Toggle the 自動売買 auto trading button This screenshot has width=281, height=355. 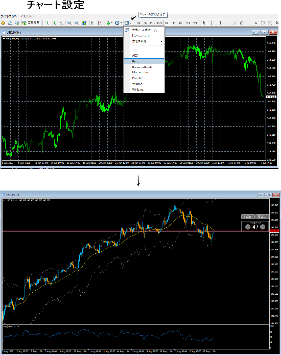point(31,23)
